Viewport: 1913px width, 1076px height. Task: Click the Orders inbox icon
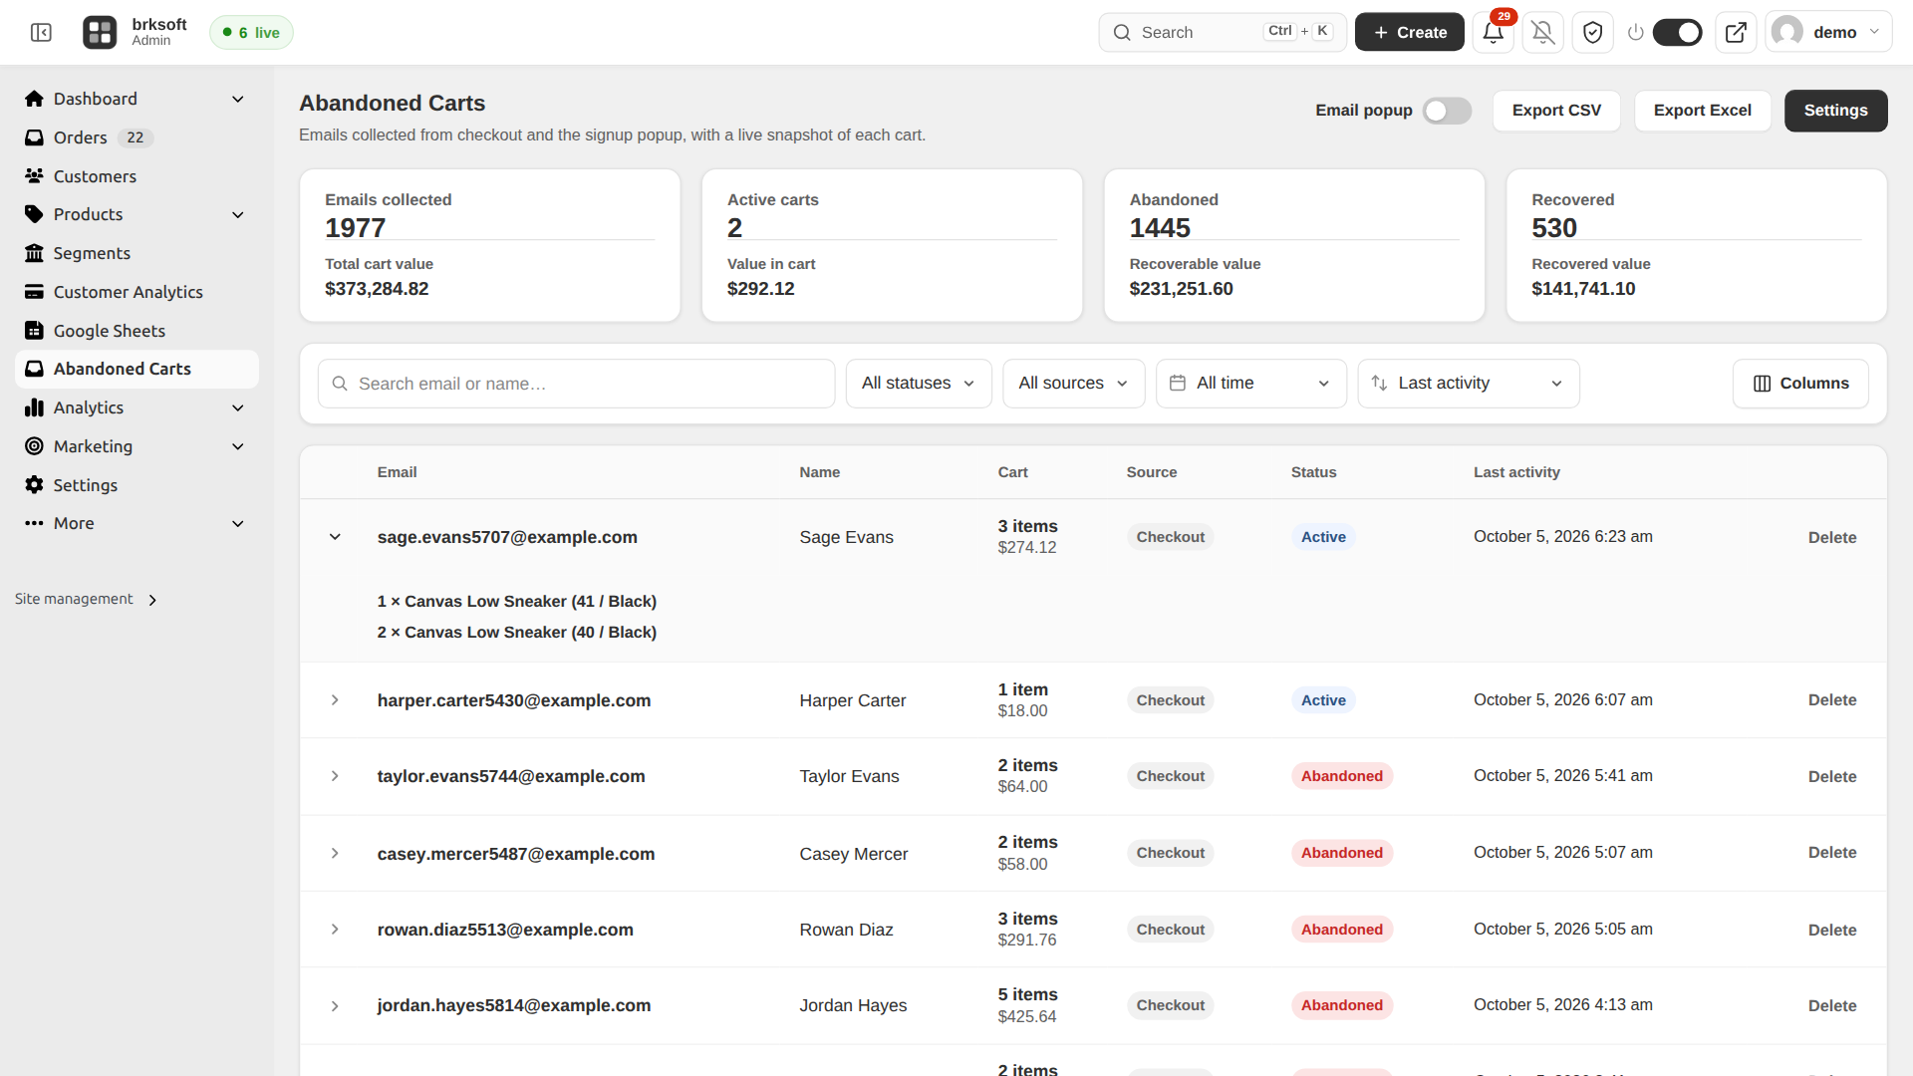point(34,137)
